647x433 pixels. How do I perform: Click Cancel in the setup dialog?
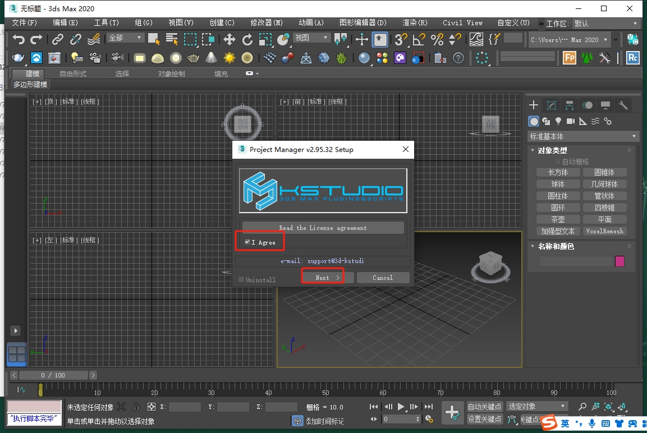tap(383, 278)
